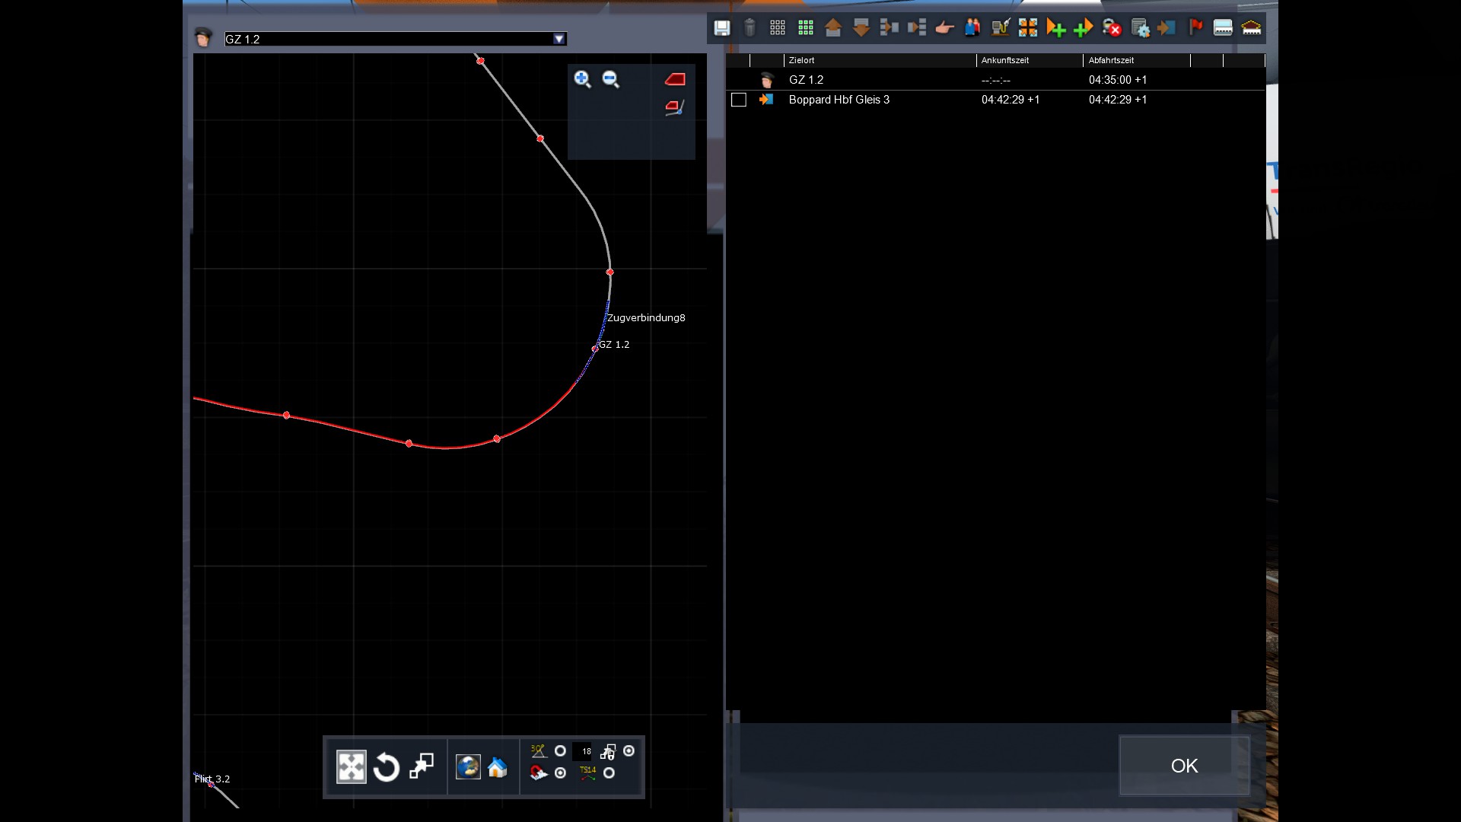1461x822 pixels.
Task: Zoom in on the track map
Action: pyautogui.click(x=582, y=79)
